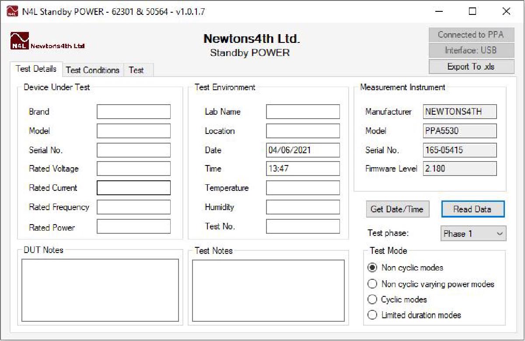Click inside the Brand input field
525x341 pixels.
133,112
